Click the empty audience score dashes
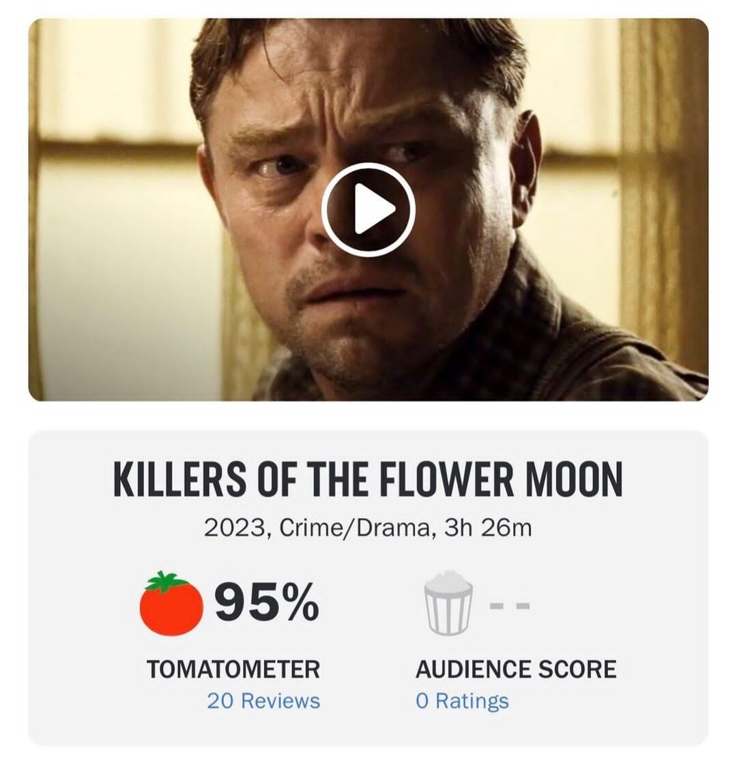 coord(508,604)
